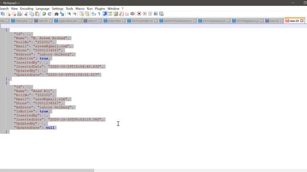This screenshot has width=307, height=172.
Task: Click the Save All toolbar icon
Action: [x=3, y=14]
